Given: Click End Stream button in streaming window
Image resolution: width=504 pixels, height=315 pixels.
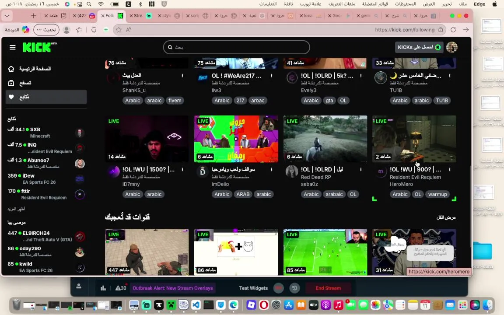Looking at the screenshot, I should pyautogui.click(x=328, y=288).
